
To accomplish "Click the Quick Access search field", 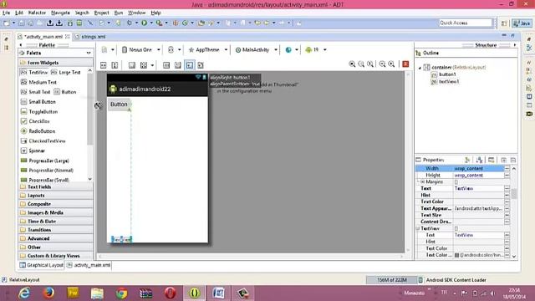I will coord(465,23).
